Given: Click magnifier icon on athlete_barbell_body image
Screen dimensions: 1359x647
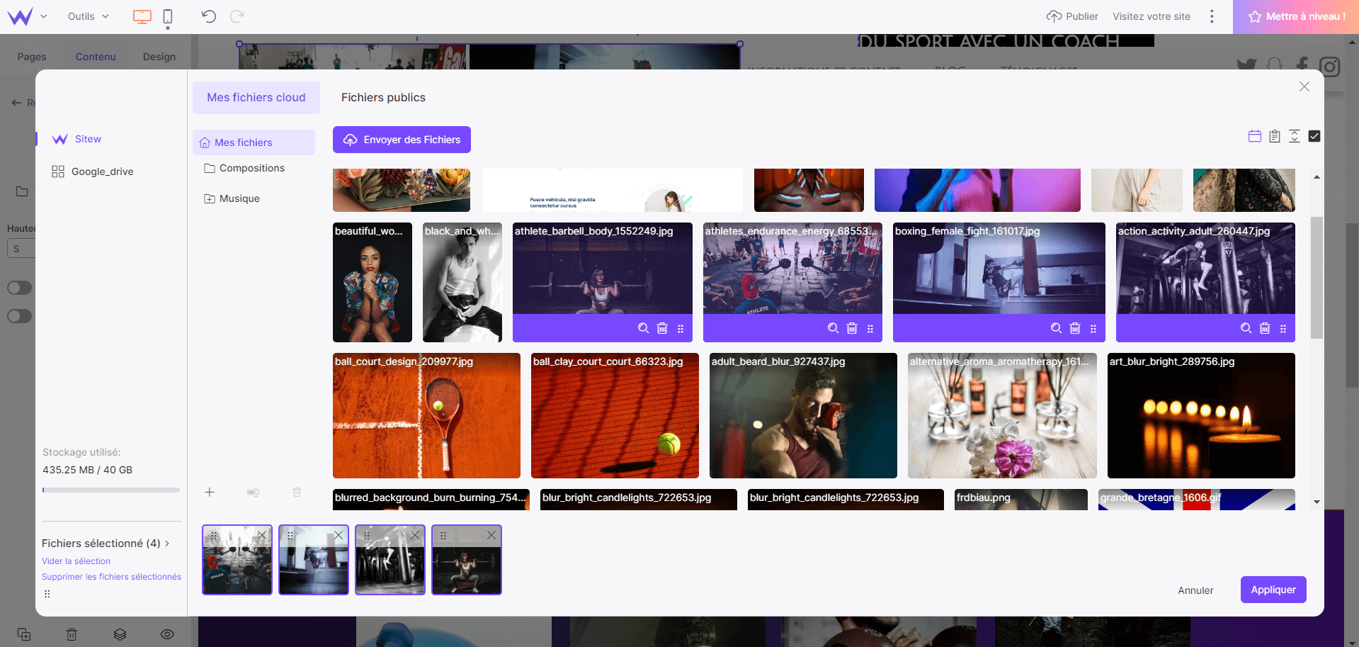Looking at the screenshot, I should pyautogui.click(x=643, y=328).
